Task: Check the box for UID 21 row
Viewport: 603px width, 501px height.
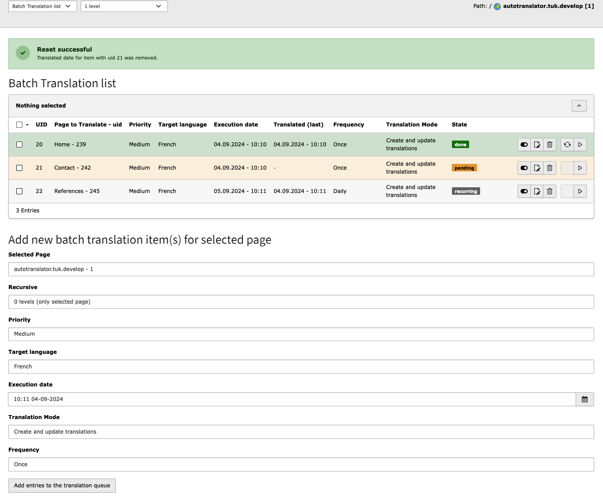Action: click(19, 168)
